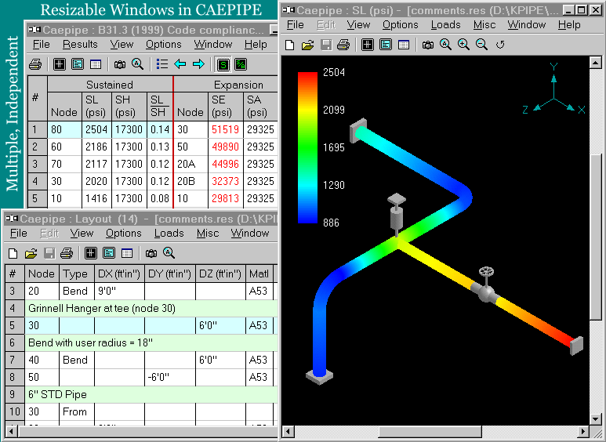This screenshot has width=606, height=442.
Task: Select the 'Bend with user radius = 18"' comment row
Action: click(151, 342)
